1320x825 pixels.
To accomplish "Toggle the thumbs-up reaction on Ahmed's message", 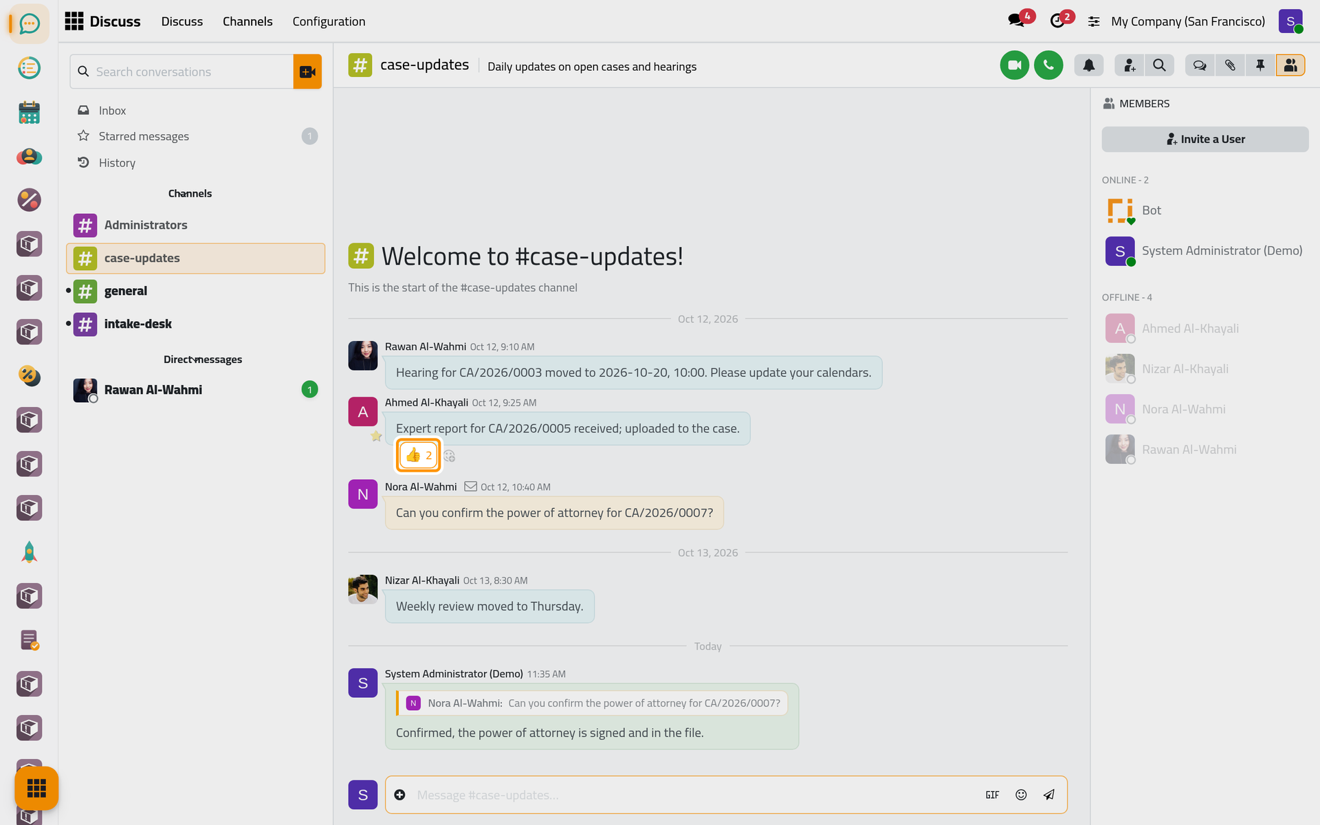I will (x=419, y=455).
